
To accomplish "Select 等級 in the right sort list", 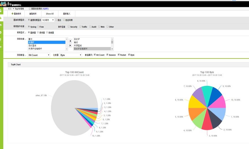I will 92,42.
